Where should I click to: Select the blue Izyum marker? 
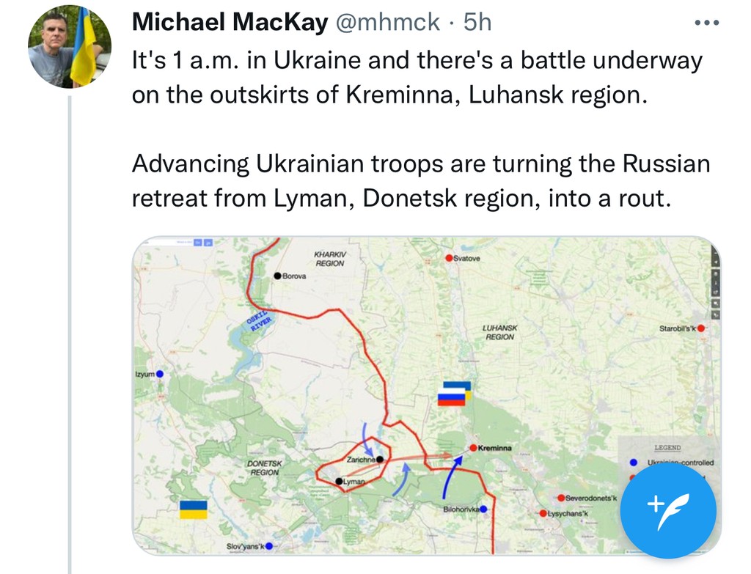160,374
